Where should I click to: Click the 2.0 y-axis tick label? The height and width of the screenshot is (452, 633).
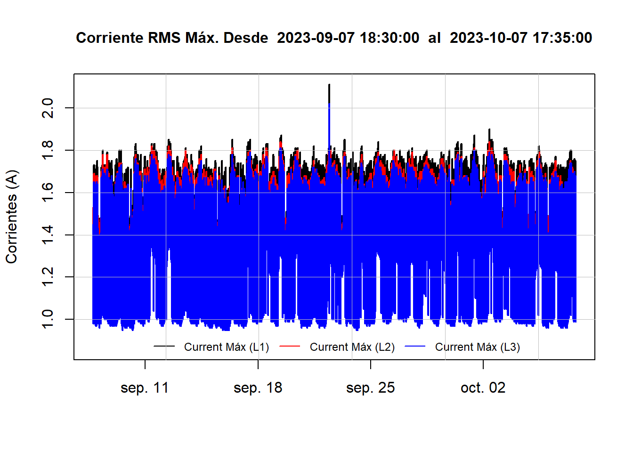coord(48,108)
